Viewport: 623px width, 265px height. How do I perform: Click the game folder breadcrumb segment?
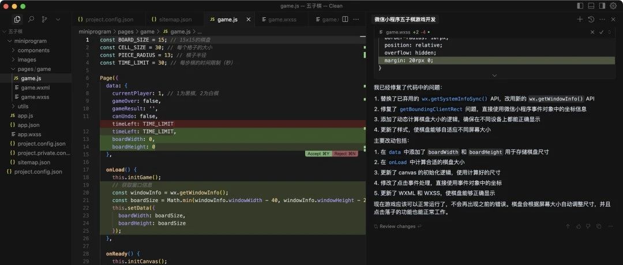click(x=148, y=31)
